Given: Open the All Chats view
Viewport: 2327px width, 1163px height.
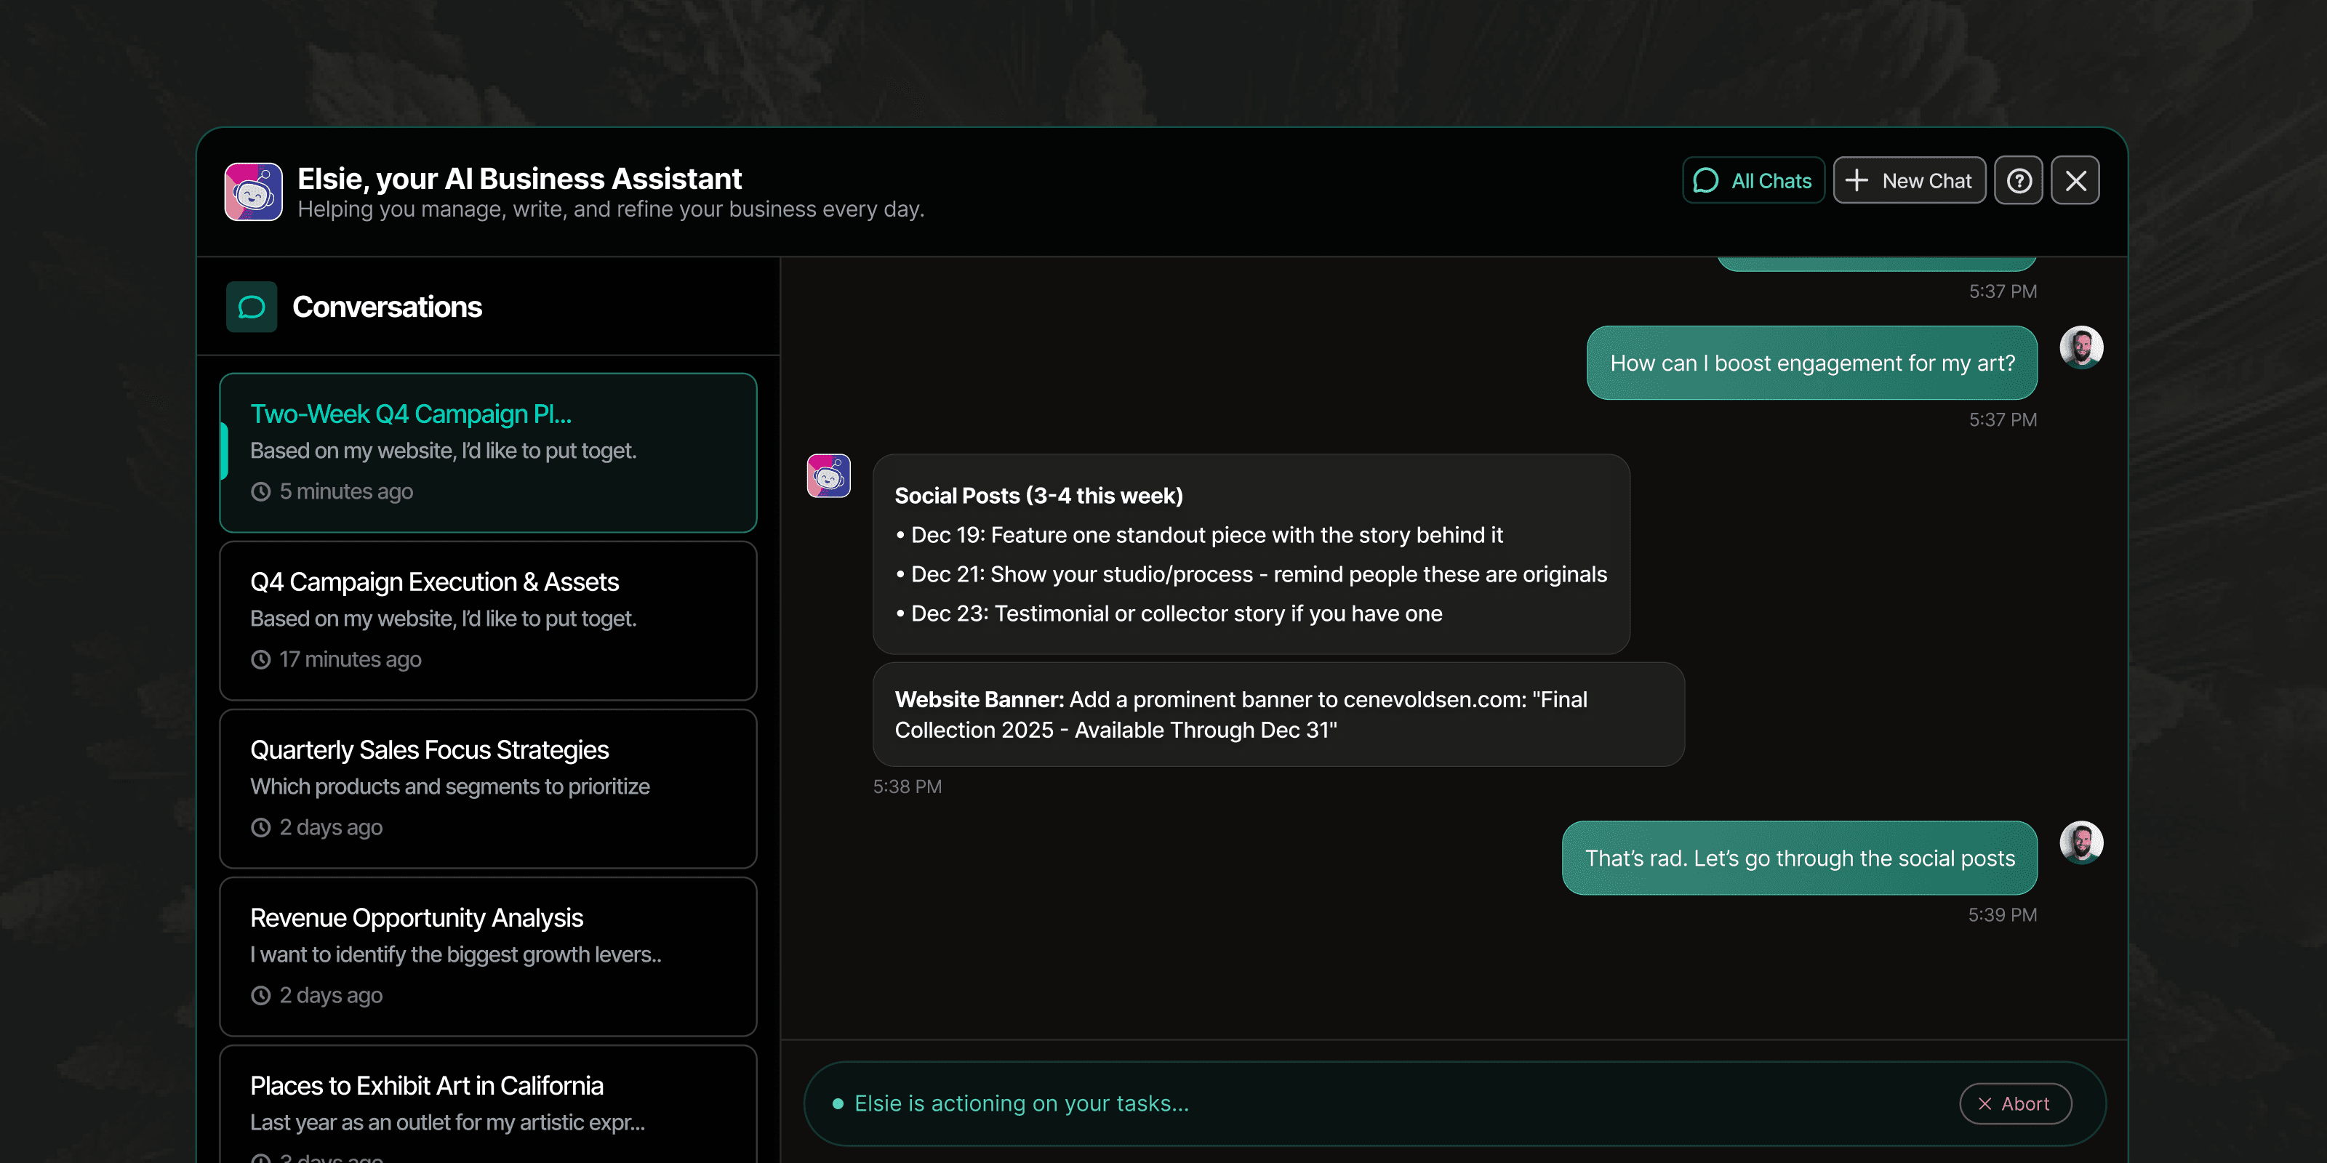Looking at the screenshot, I should [1753, 180].
